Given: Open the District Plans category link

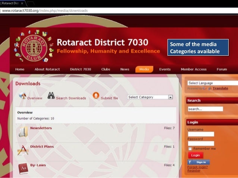Looking at the screenshot, I should point(42,146).
